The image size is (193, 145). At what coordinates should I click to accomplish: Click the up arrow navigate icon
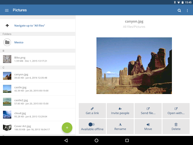[x=7, y=26]
